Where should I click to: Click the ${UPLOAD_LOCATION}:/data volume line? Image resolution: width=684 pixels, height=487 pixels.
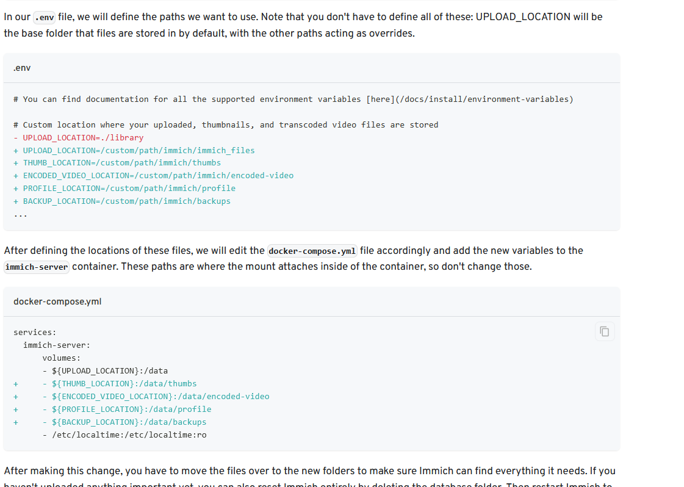click(x=105, y=371)
